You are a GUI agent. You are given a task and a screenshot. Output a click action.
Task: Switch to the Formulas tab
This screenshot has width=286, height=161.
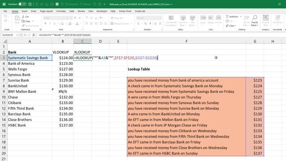(61, 11)
